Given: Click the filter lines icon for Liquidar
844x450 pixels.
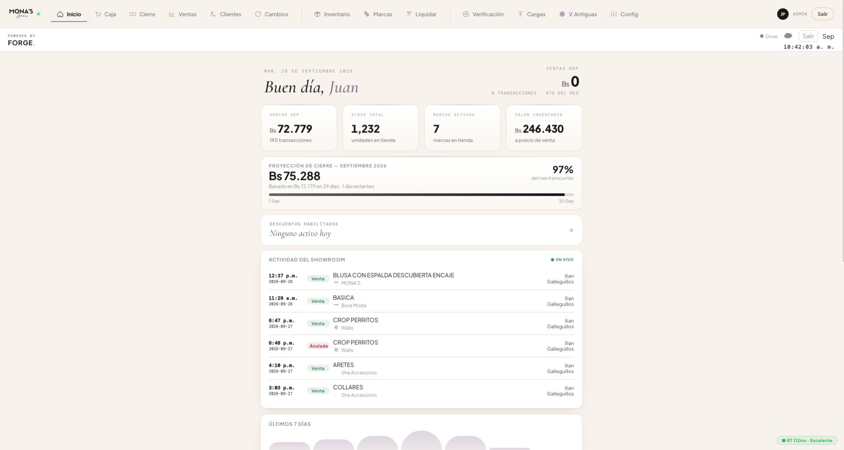Looking at the screenshot, I should click(409, 14).
